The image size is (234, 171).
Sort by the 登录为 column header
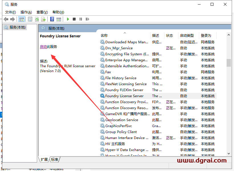(x=207, y=35)
